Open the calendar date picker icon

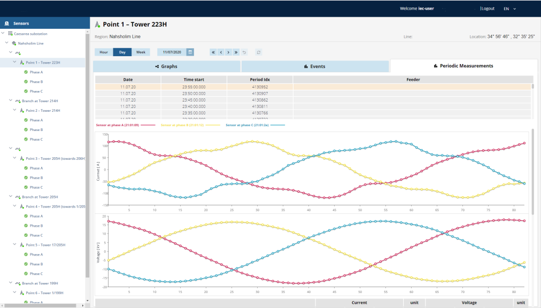point(190,52)
